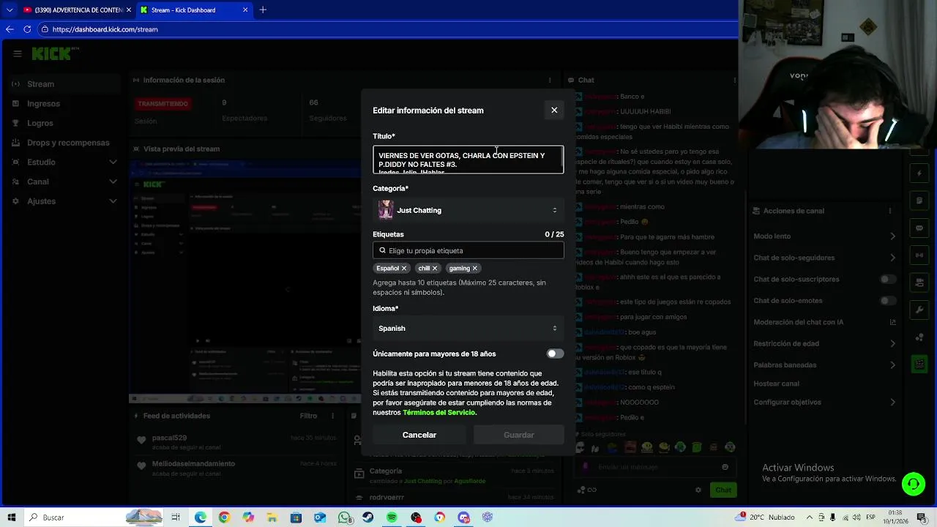Click the Cancelar button
The width and height of the screenshot is (937, 527).
(x=419, y=435)
